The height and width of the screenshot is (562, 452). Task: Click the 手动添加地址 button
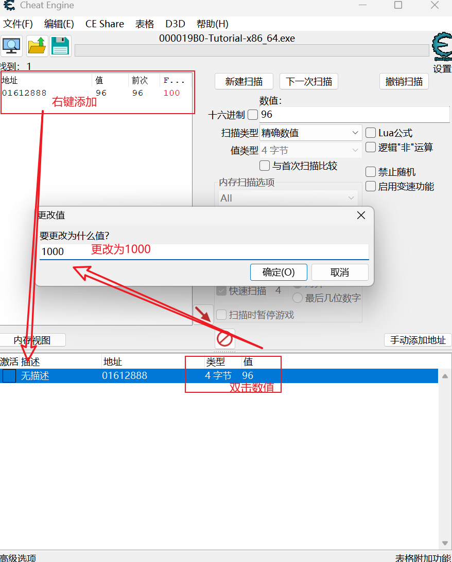[418, 340]
